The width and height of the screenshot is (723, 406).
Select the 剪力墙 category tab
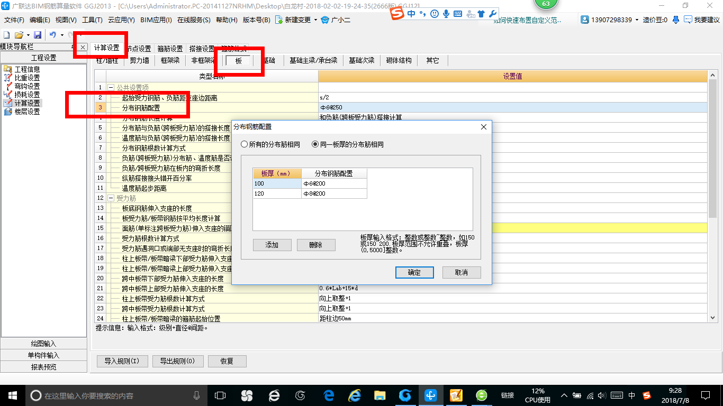140,60
